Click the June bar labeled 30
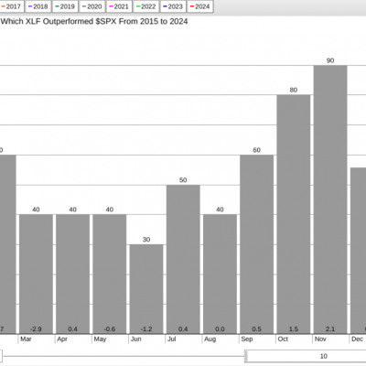Viewport: 366px width, 366px height. 146,289
